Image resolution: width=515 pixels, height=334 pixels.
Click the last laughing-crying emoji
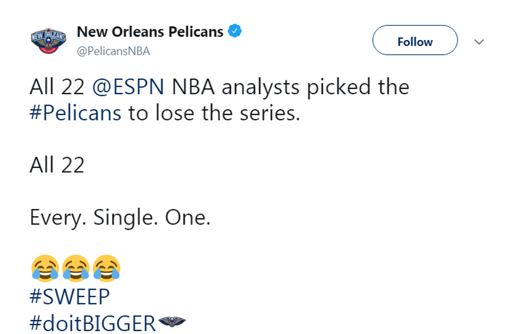click(107, 268)
